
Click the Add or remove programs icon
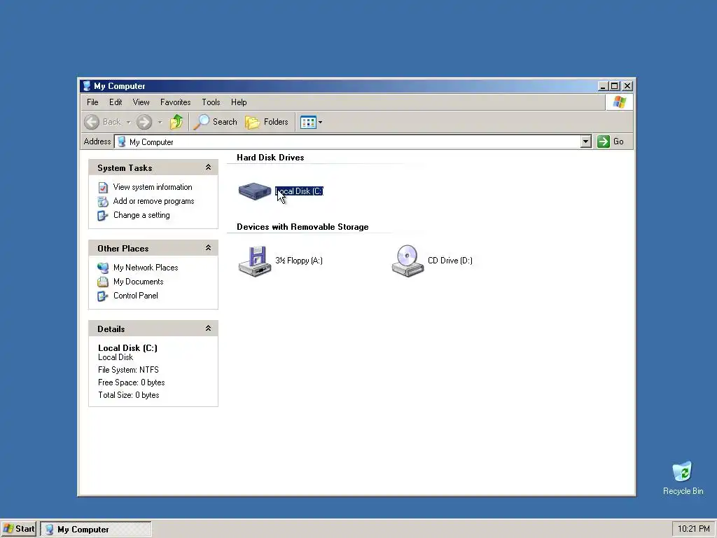pyautogui.click(x=103, y=201)
